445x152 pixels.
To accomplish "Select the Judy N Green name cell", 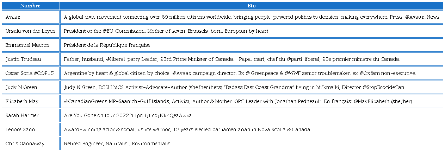I will [30, 87].
